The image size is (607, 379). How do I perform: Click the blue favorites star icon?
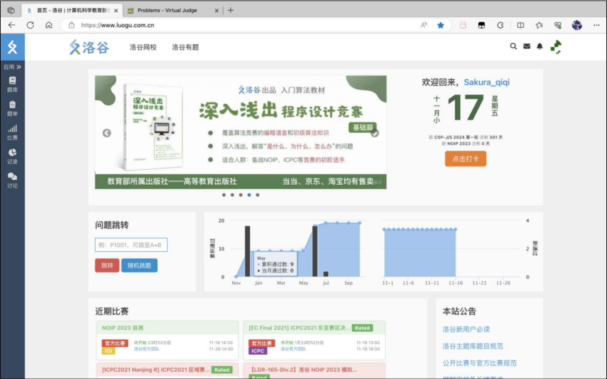[441, 25]
